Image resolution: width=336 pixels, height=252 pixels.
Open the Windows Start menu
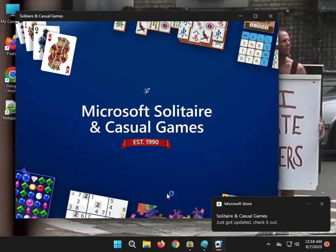click(x=117, y=244)
